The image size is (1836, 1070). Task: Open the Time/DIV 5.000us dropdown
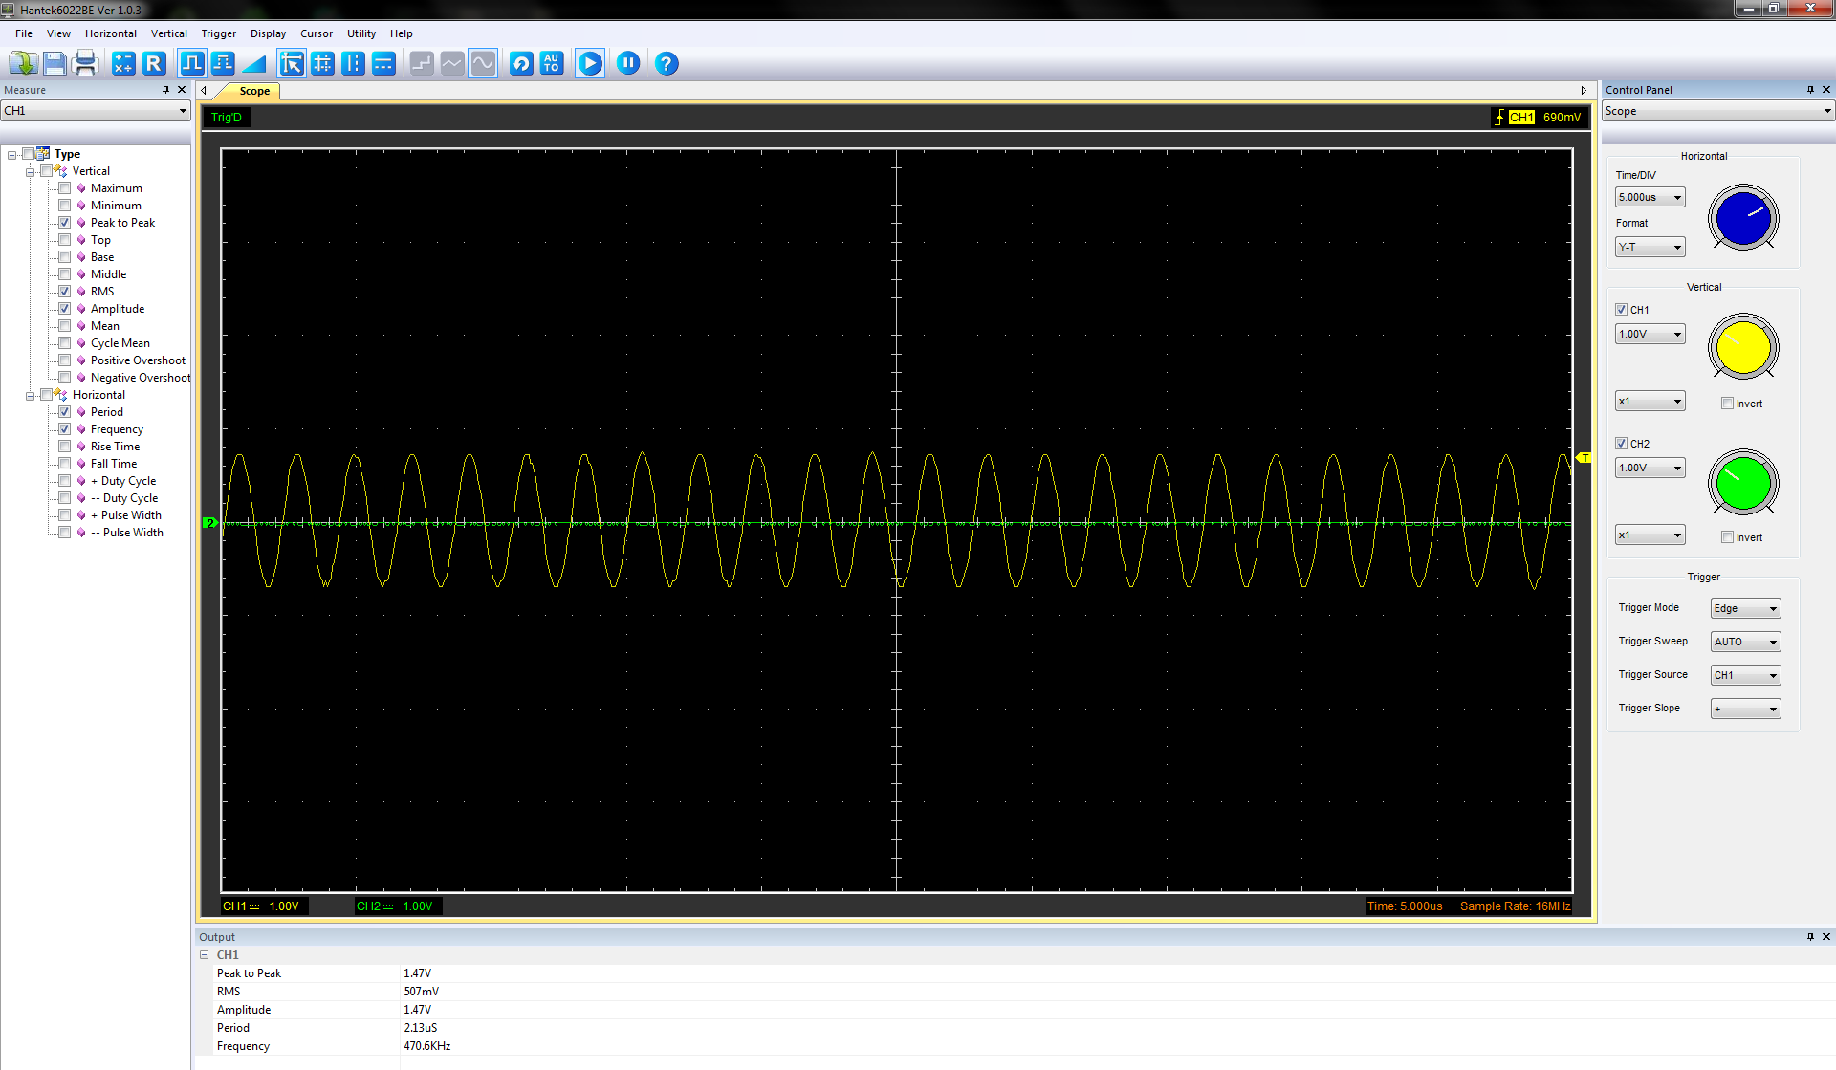[1650, 198]
